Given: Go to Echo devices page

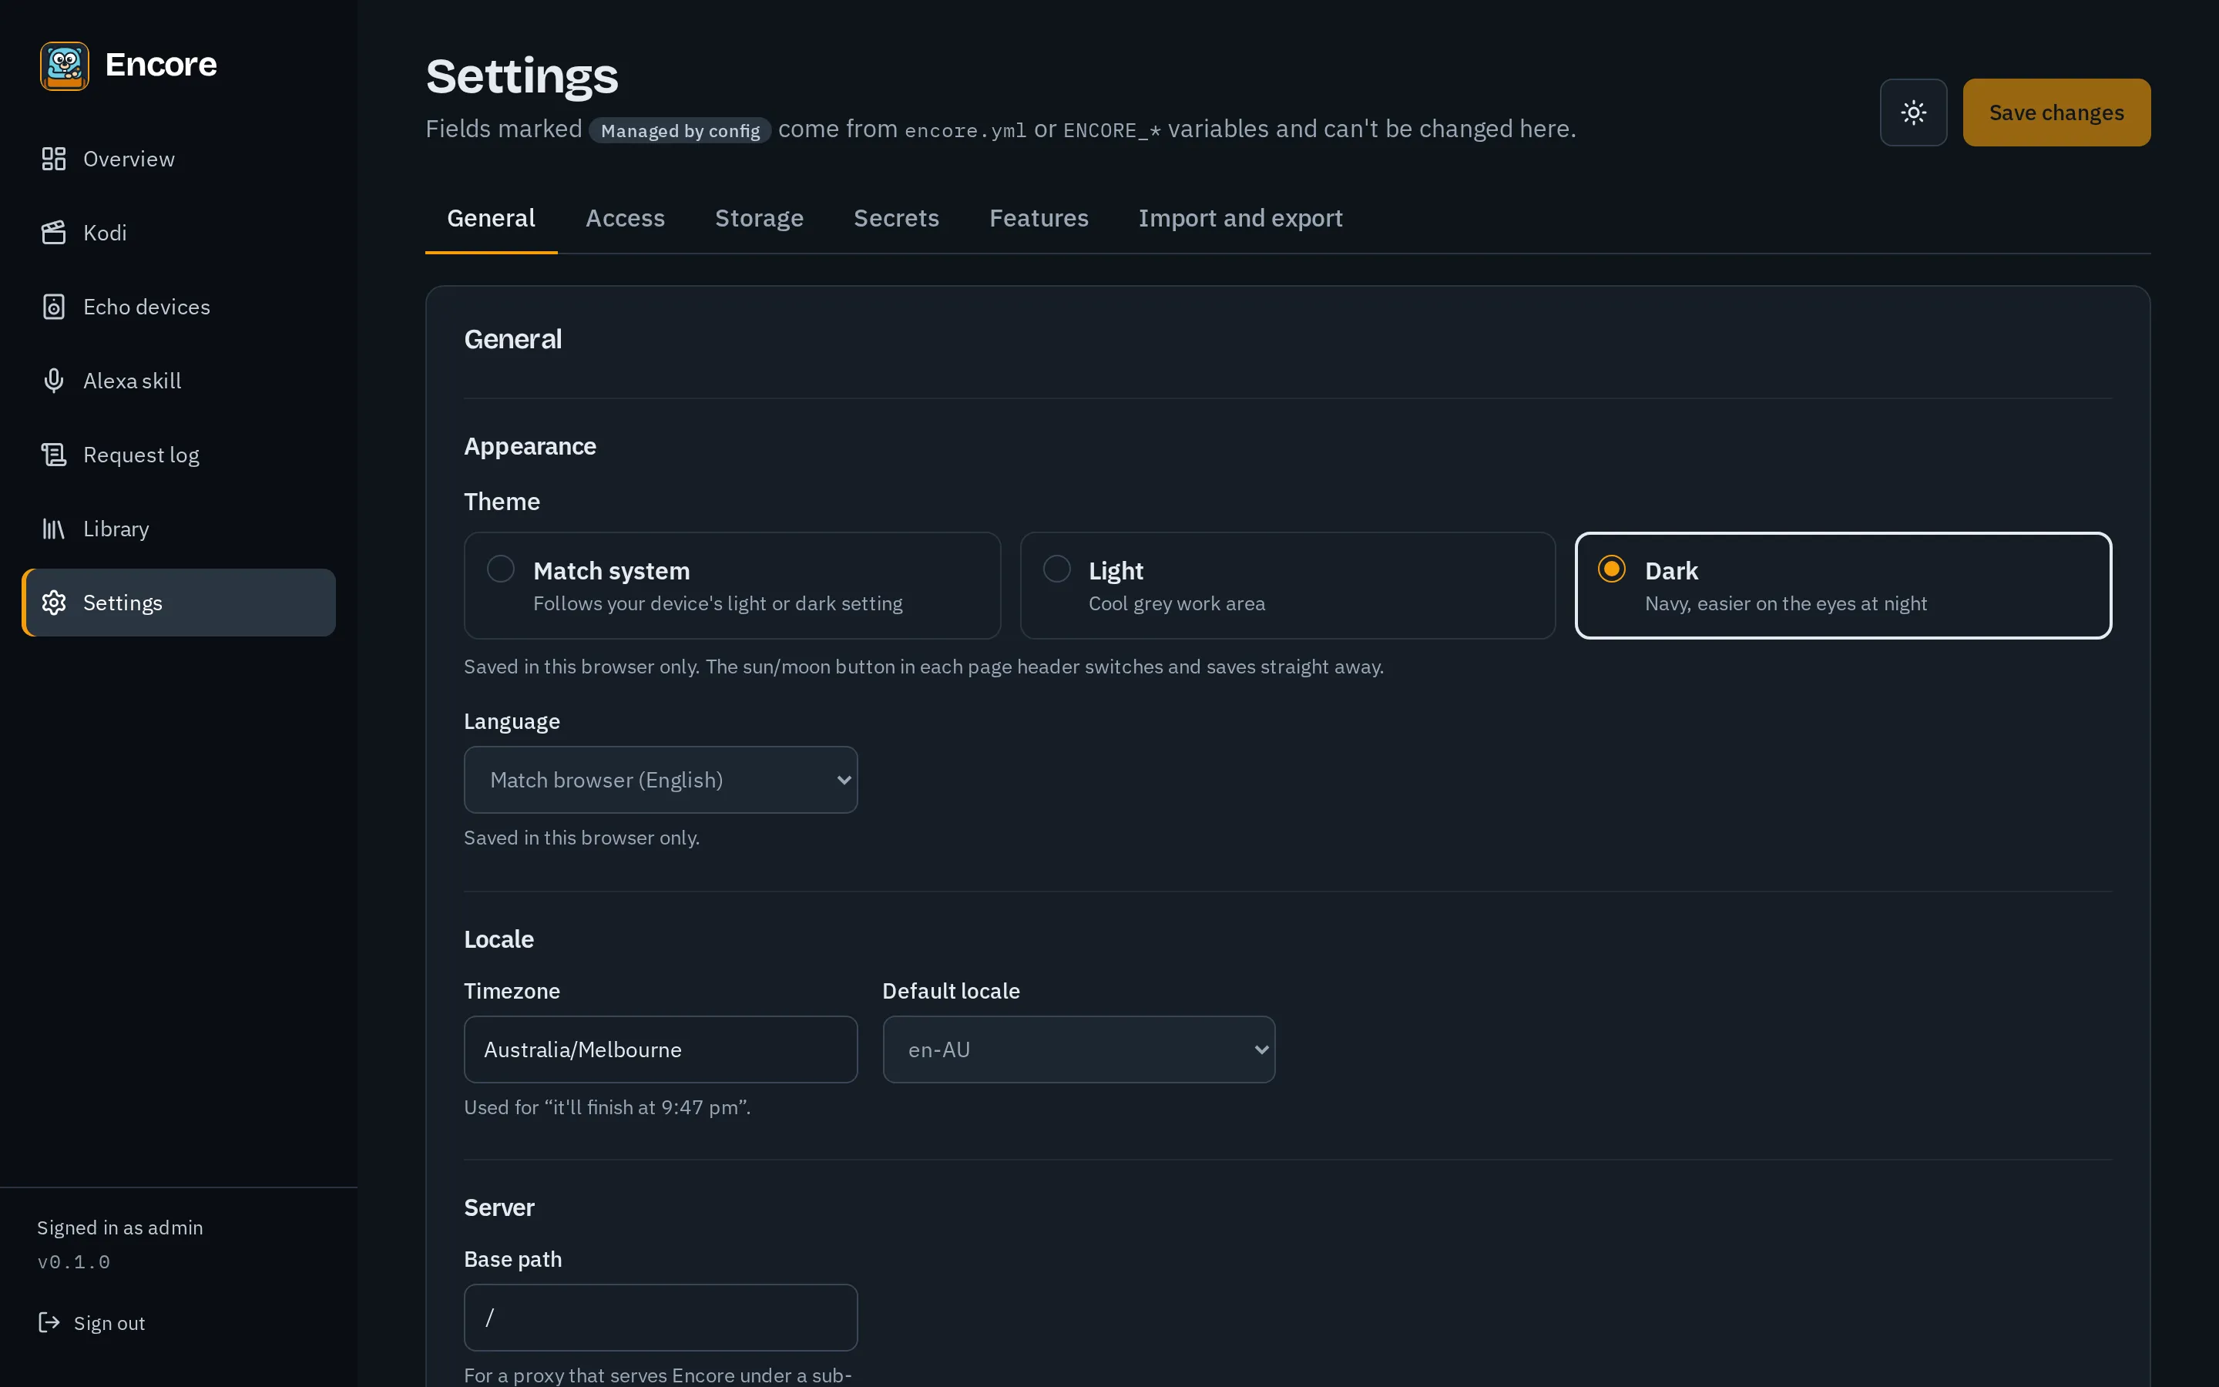Looking at the screenshot, I should point(179,307).
